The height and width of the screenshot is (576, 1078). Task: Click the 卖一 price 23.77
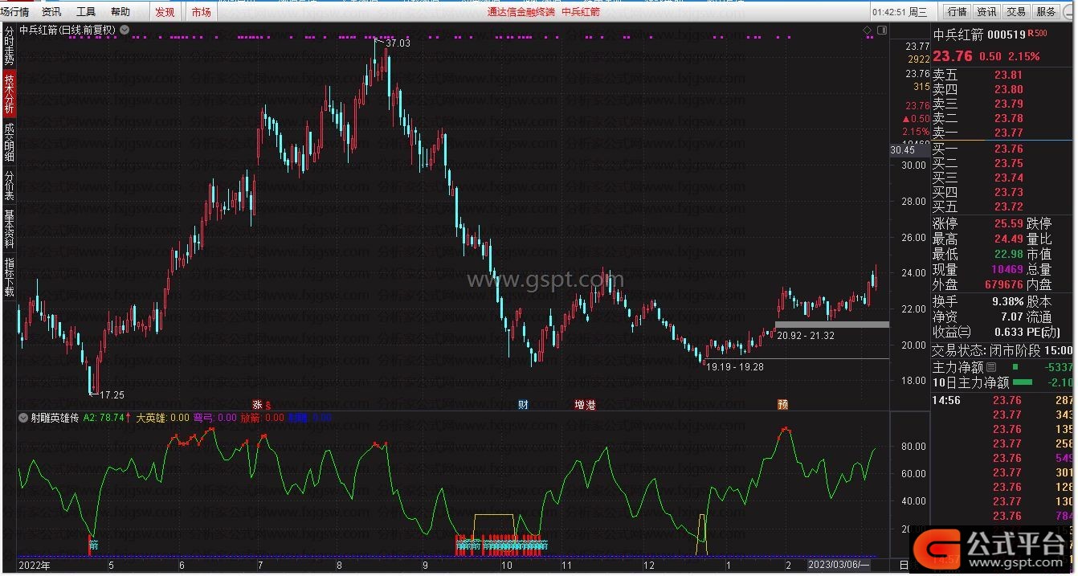1009,133
